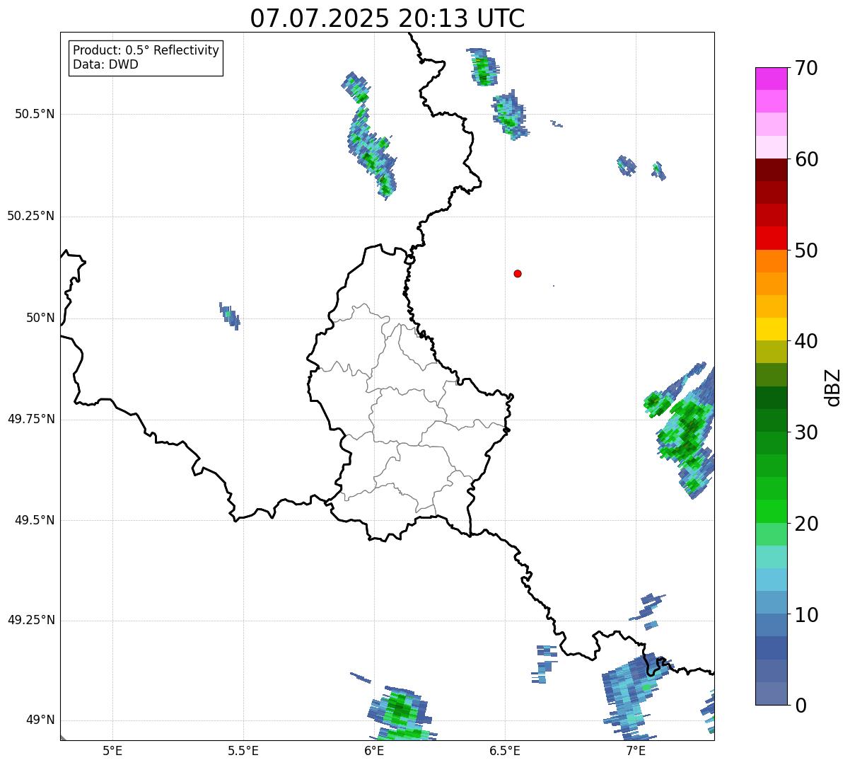Click the 49.75°N latitude label
850x765 pixels.
(x=31, y=419)
